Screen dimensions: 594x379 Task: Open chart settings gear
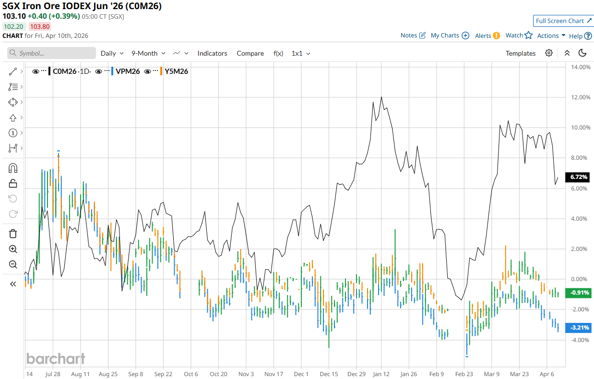tap(549, 53)
